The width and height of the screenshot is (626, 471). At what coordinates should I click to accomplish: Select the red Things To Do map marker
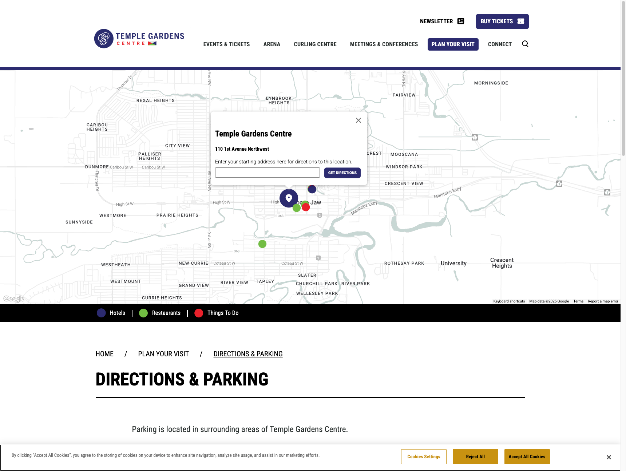306,207
